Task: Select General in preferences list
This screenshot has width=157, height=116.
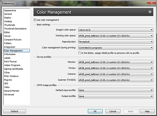Action: coord(8,14)
